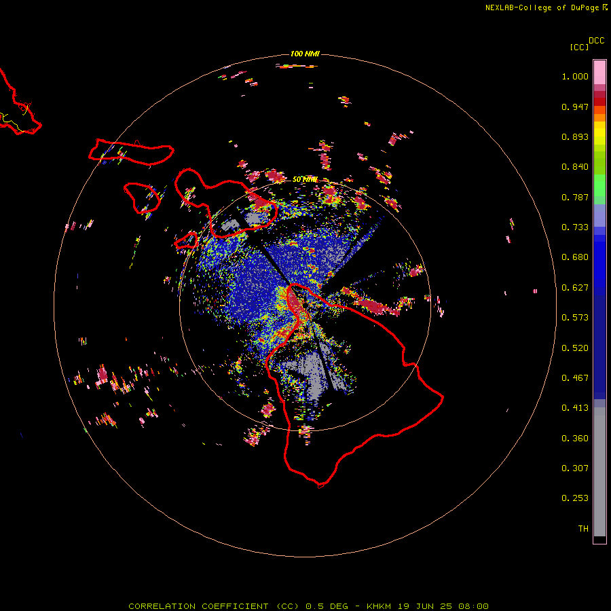Pick the pink color band next to 1.000

599,73
